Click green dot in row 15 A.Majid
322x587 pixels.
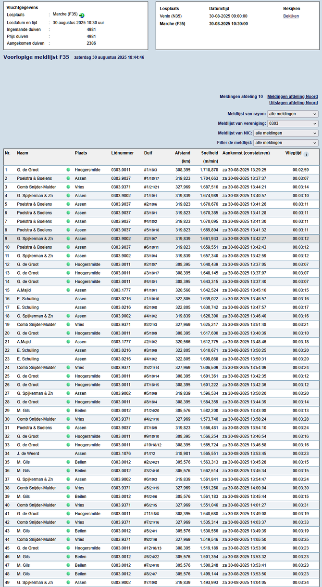(68, 290)
